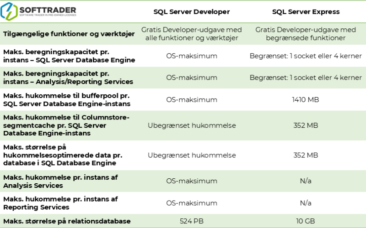Viewport: 366px width, 228px height.
Task: Click "Gratis Developer-udgave med alle funktioner og værktøjer" cell
Action: 192,34
